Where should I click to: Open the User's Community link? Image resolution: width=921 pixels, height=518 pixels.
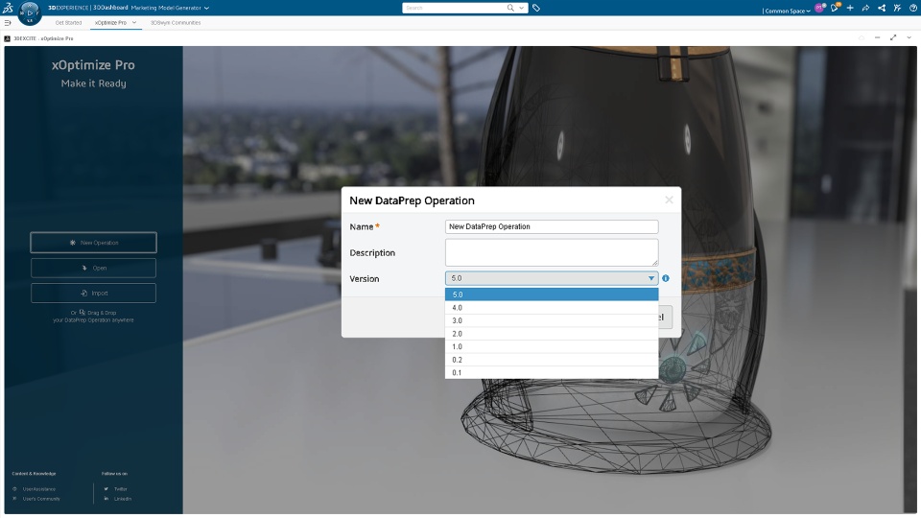[41, 499]
